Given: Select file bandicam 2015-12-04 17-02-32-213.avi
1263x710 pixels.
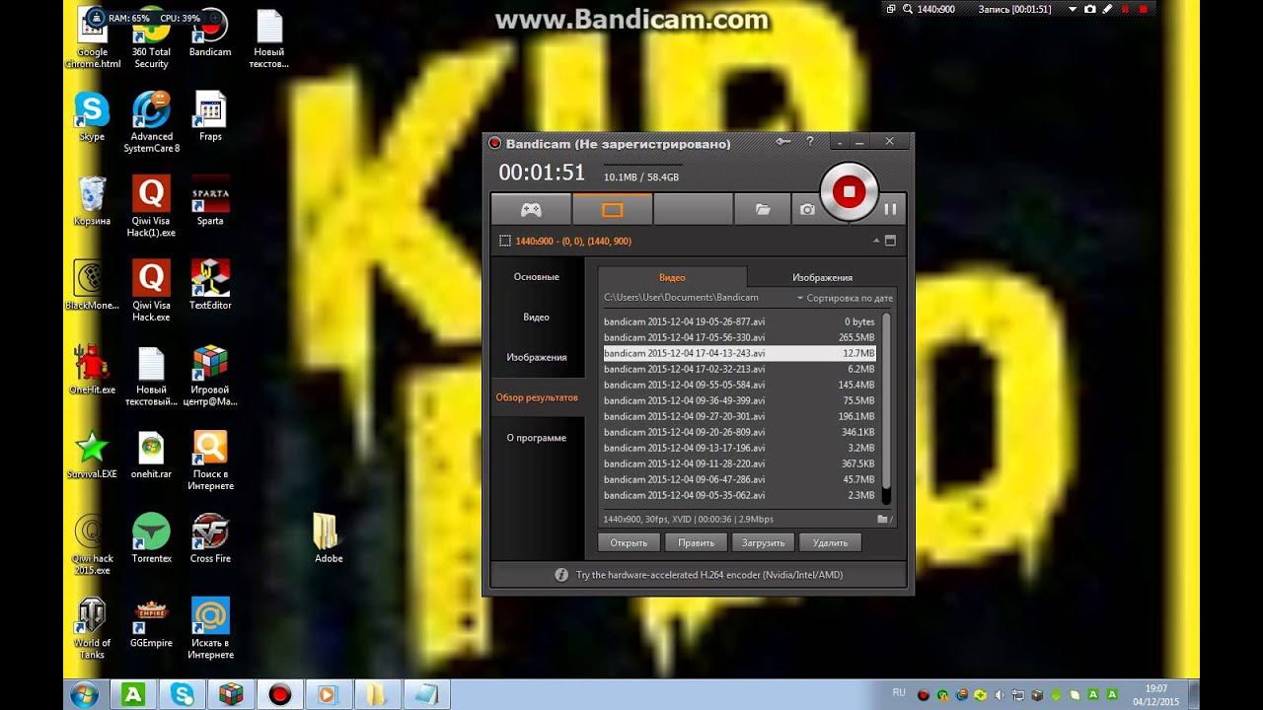Looking at the screenshot, I should coord(739,369).
